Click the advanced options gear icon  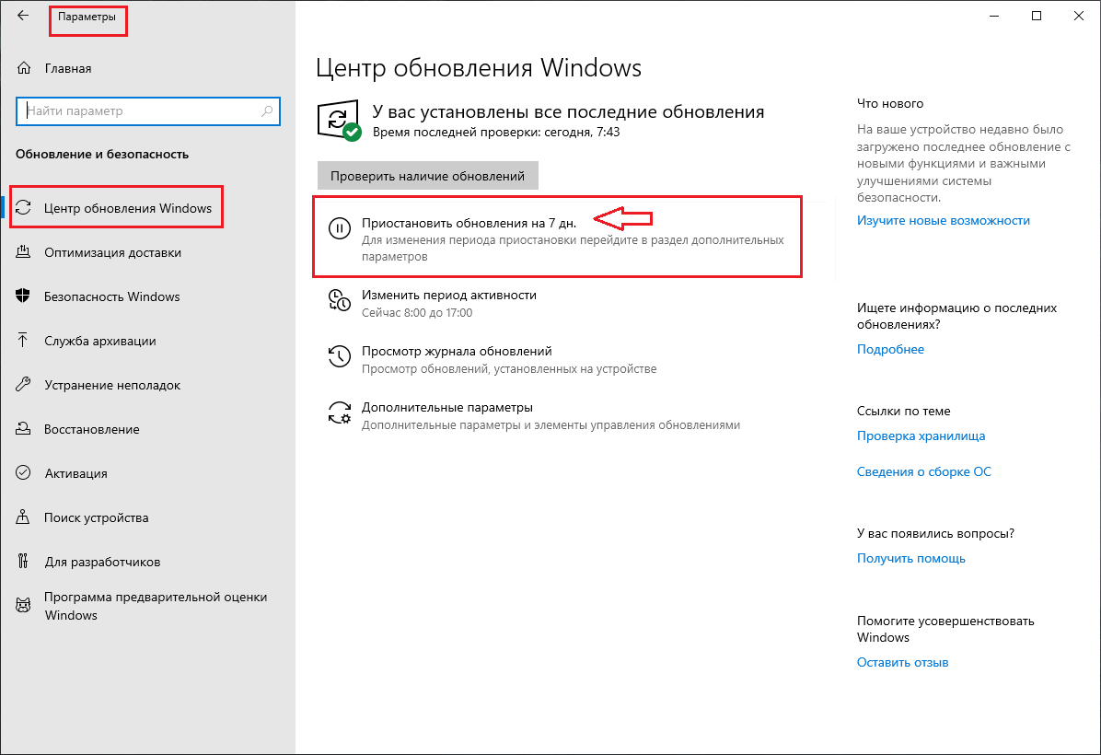coord(340,412)
